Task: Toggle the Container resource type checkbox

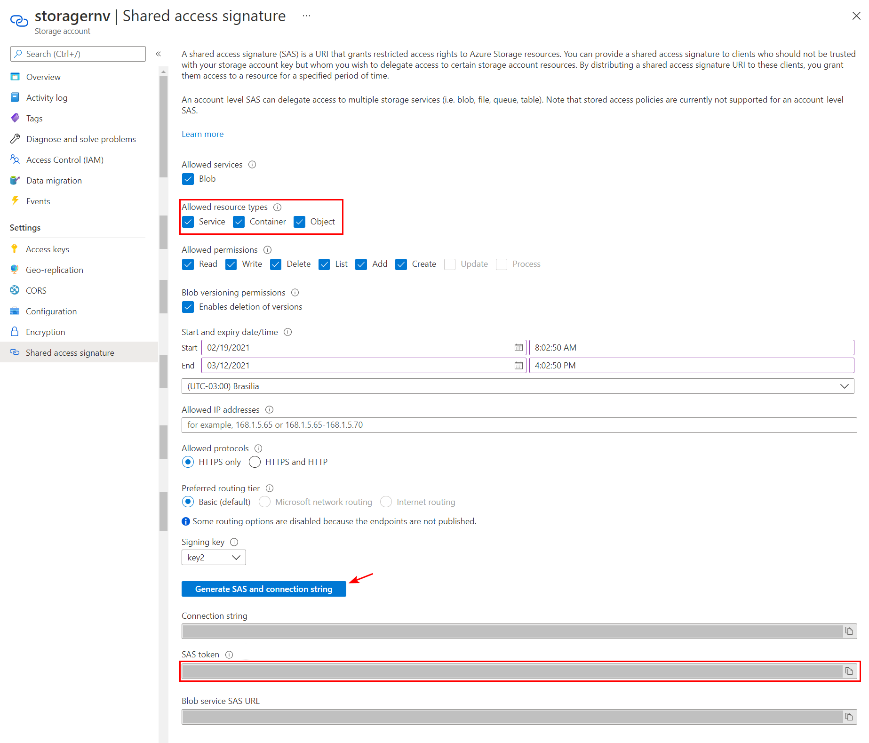Action: 239,222
